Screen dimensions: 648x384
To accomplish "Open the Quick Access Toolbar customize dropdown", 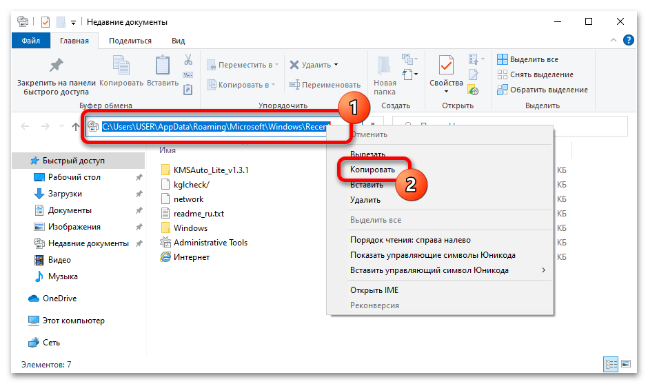I will (x=74, y=22).
